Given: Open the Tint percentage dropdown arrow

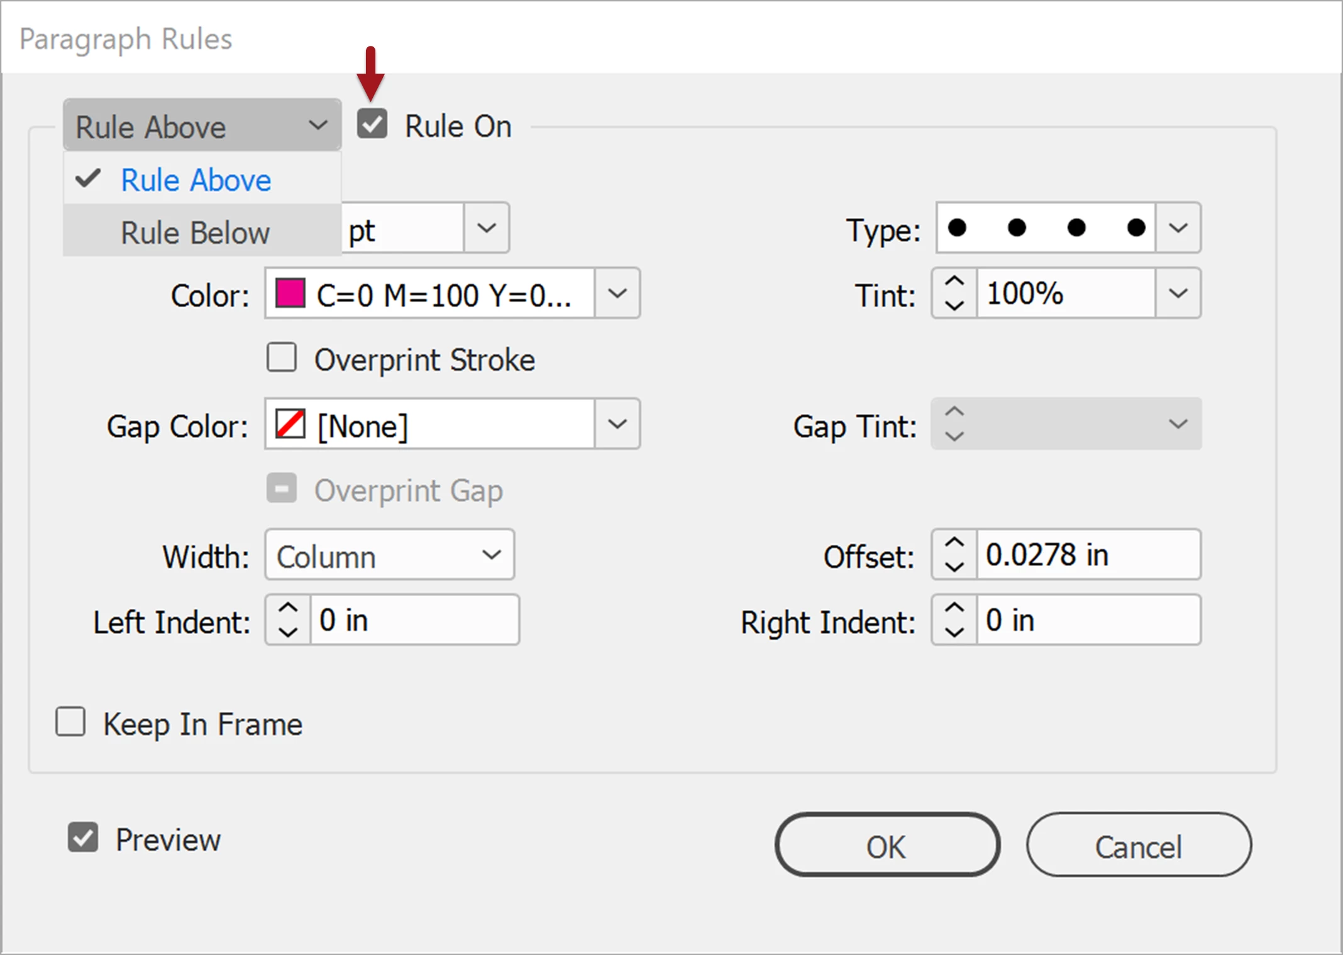Looking at the screenshot, I should pyautogui.click(x=1178, y=293).
